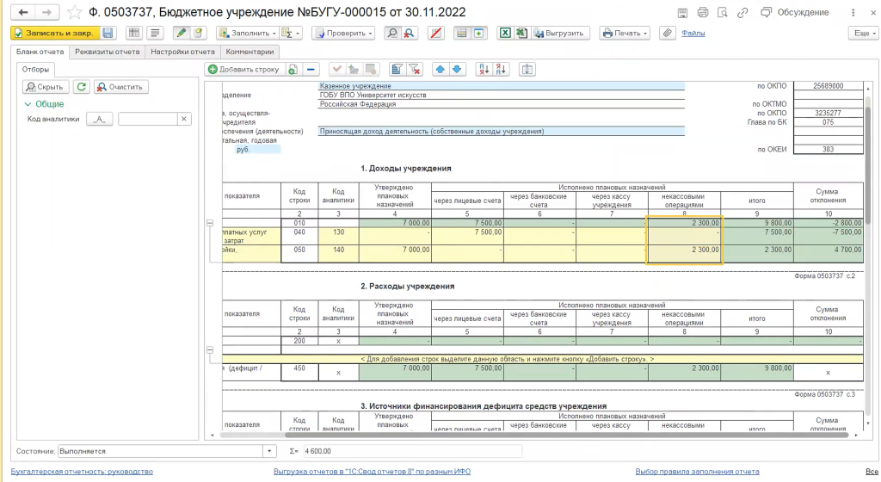Toggle pencil edit mode button

click(181, 33)
